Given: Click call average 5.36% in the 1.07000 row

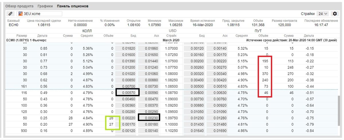Looking at the screenshot, I should [x=88, y=48].
